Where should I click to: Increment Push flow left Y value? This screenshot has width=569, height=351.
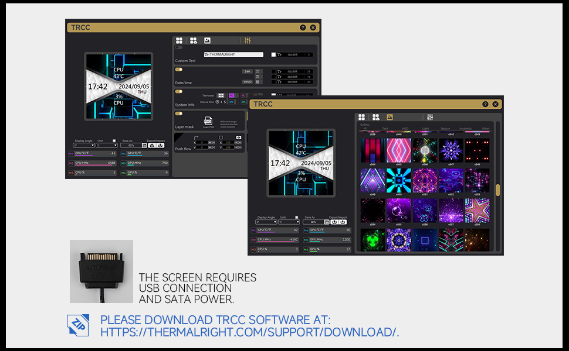[210, 147]
